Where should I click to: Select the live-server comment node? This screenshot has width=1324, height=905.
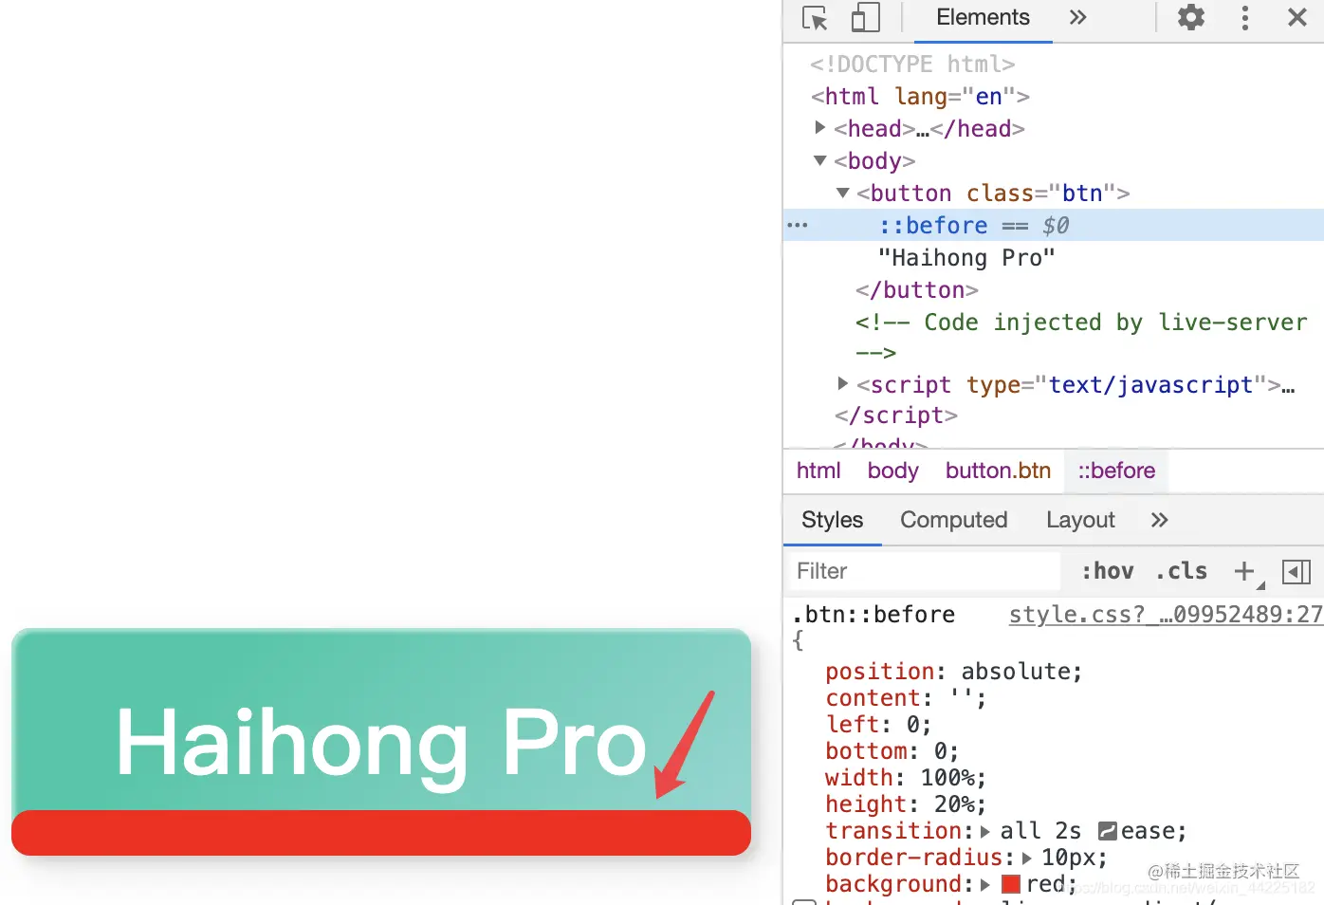pyautogui.click(x=1080, y=337)
